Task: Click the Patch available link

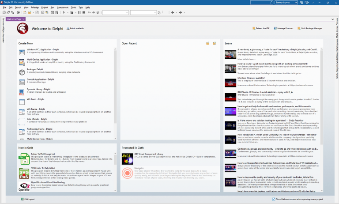Action: [x=75, y=28]
